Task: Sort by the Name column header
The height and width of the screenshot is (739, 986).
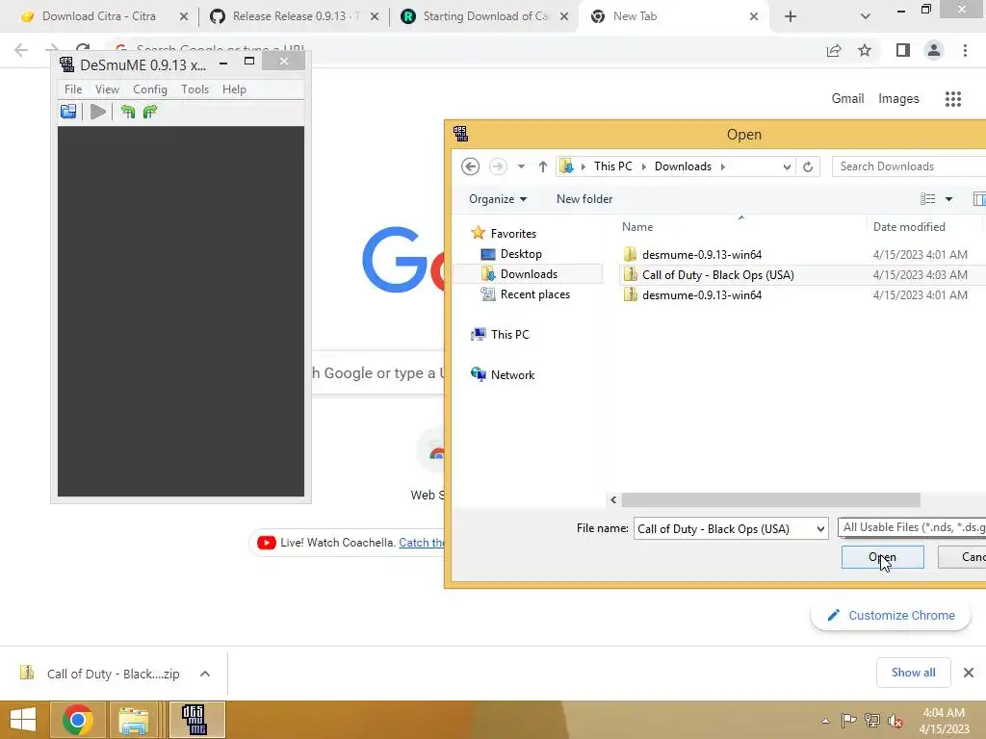Action: click(637, 227)
